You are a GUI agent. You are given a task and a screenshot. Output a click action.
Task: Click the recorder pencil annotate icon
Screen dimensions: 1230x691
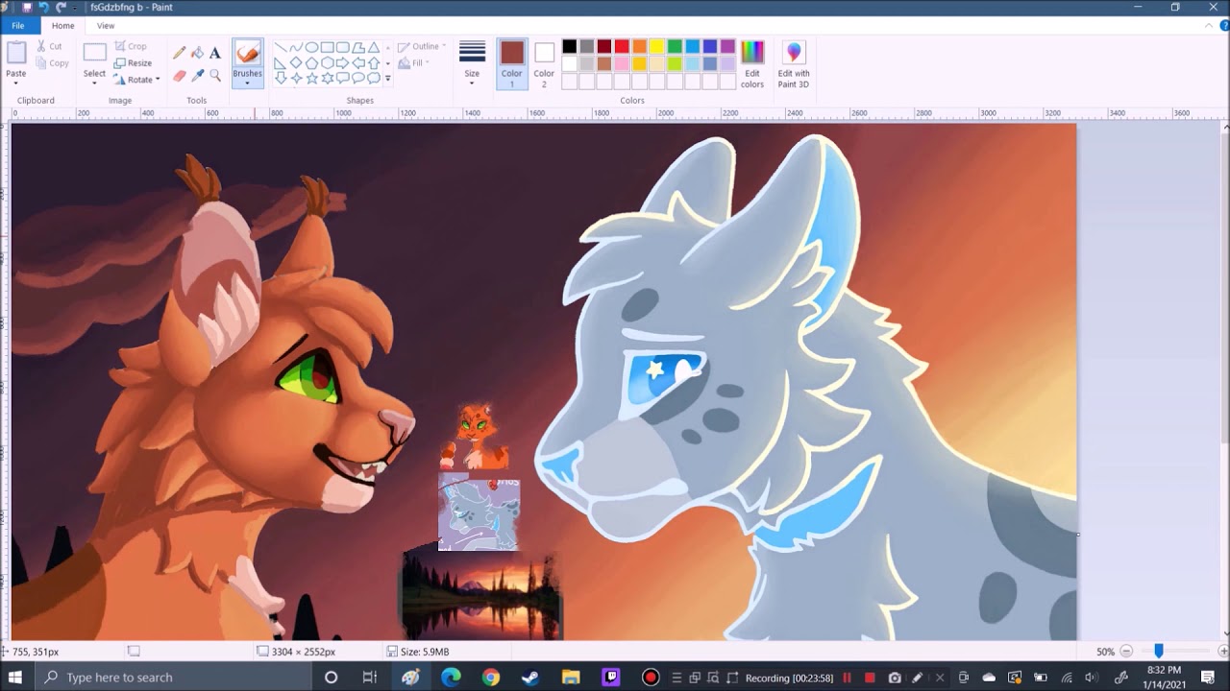click(918, 678)
